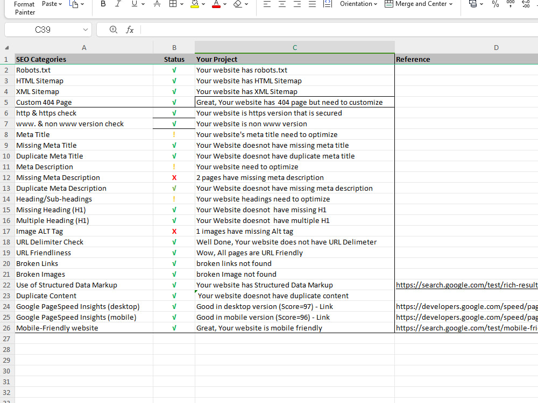Center align the cell text
The height and width of the screenshot is (403, 538).
[x=282, y=4]
